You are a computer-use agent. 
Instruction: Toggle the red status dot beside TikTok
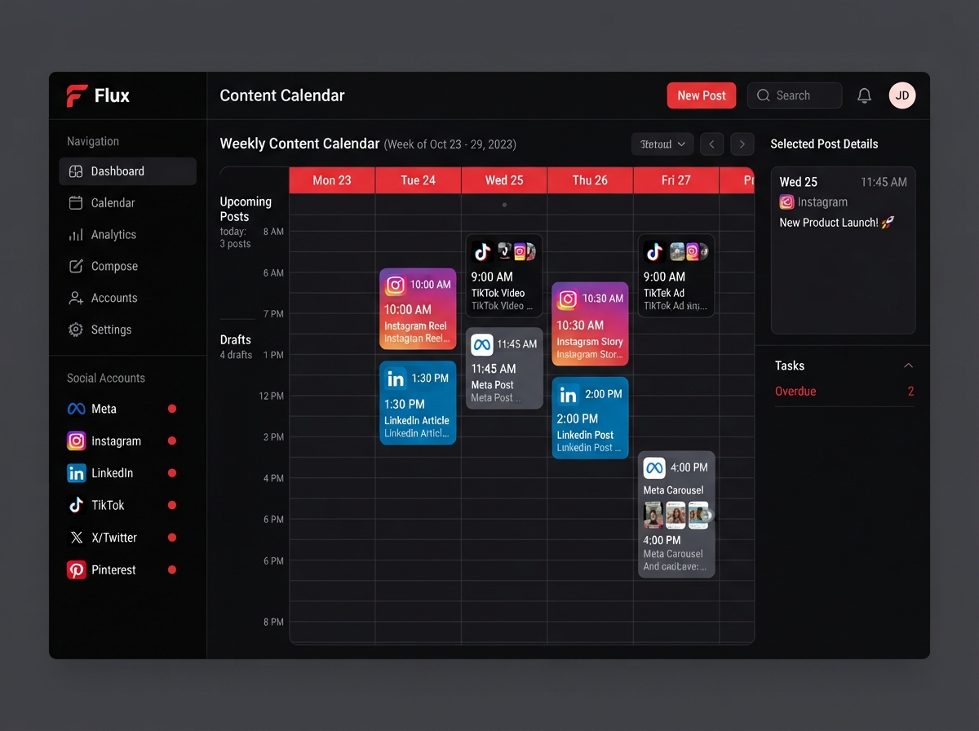pos(172,506)
